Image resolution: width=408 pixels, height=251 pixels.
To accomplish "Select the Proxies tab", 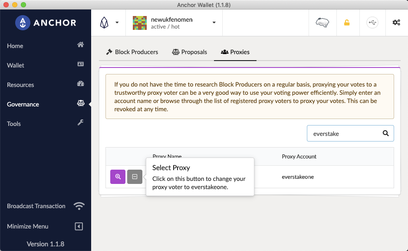I will [235, 52].
